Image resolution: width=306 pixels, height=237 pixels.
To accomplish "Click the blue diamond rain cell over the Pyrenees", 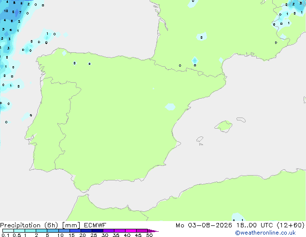I will (x=195, y=60).
